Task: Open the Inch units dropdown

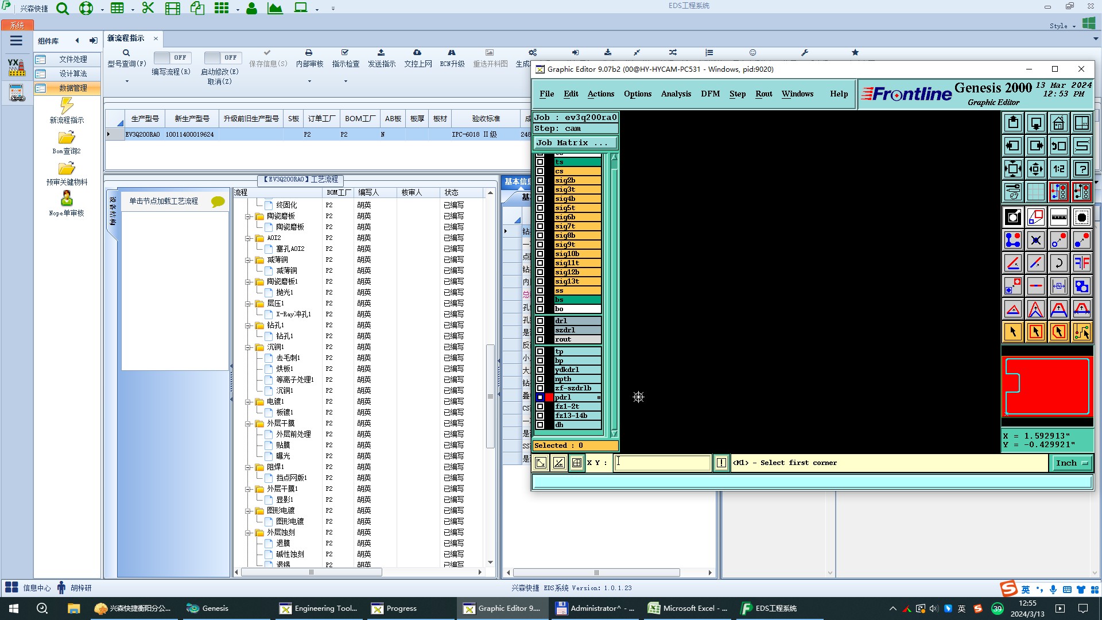Action: pos(1071,463)
